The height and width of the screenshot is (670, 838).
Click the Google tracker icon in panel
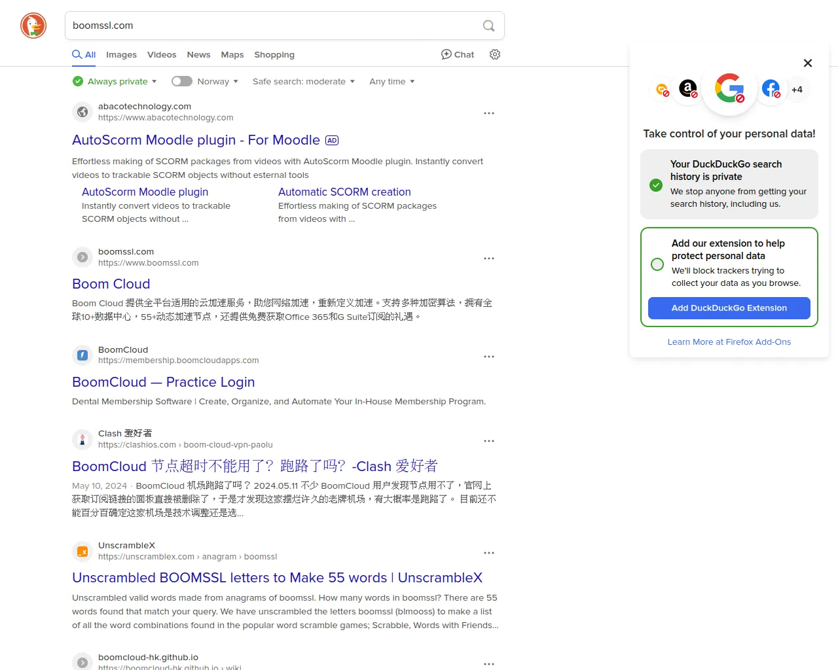[729, 88]
